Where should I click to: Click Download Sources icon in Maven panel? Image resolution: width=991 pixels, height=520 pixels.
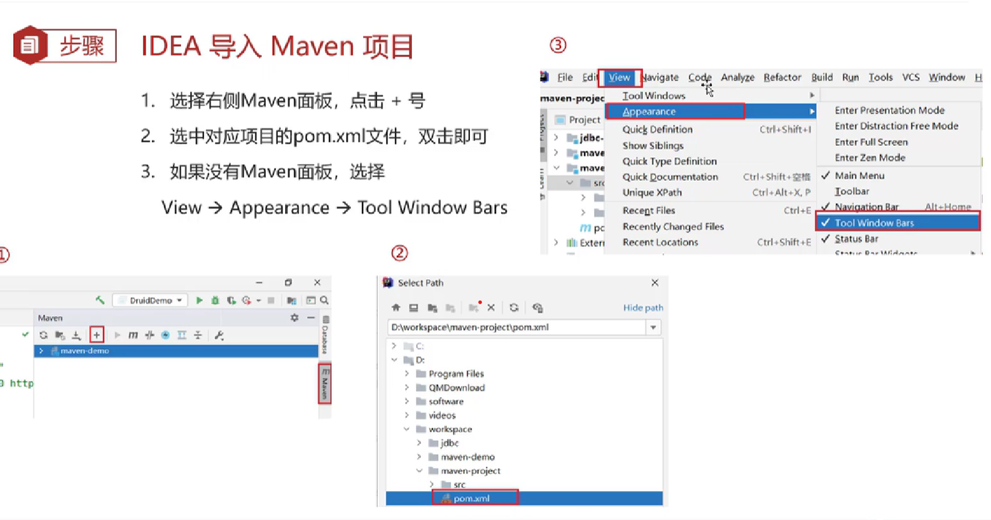pyautogui.click(x=76, y=335)
